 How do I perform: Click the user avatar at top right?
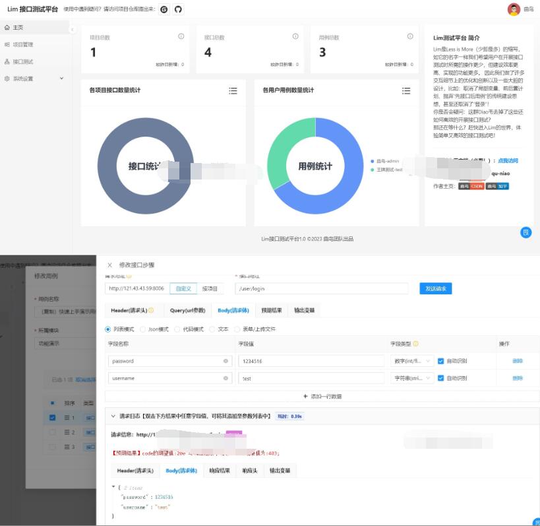[514, 9]
